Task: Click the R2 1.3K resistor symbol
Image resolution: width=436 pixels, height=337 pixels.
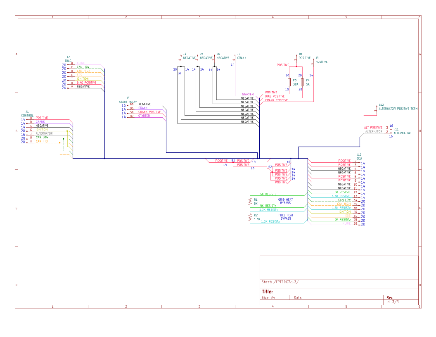Action: click(x=250, y=217)
